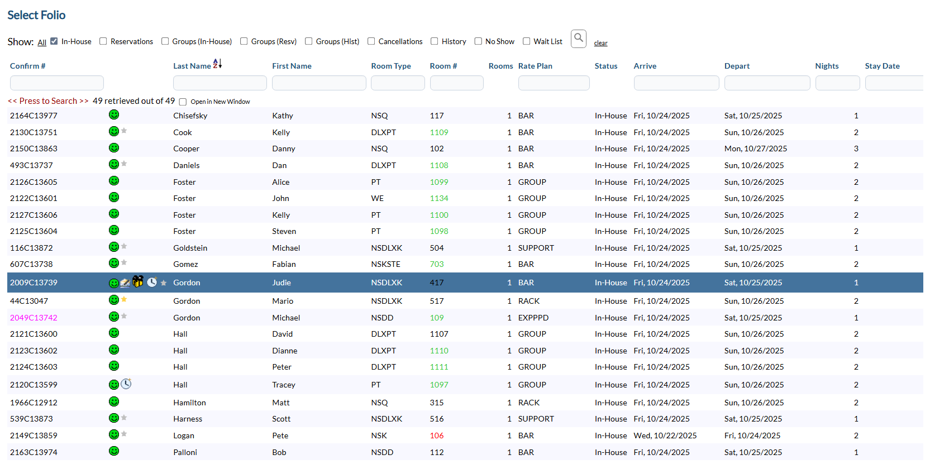The height and width of the screenshot is (469, 930).
Task: Sort the list by Room Type header
Action: (391, 66)
